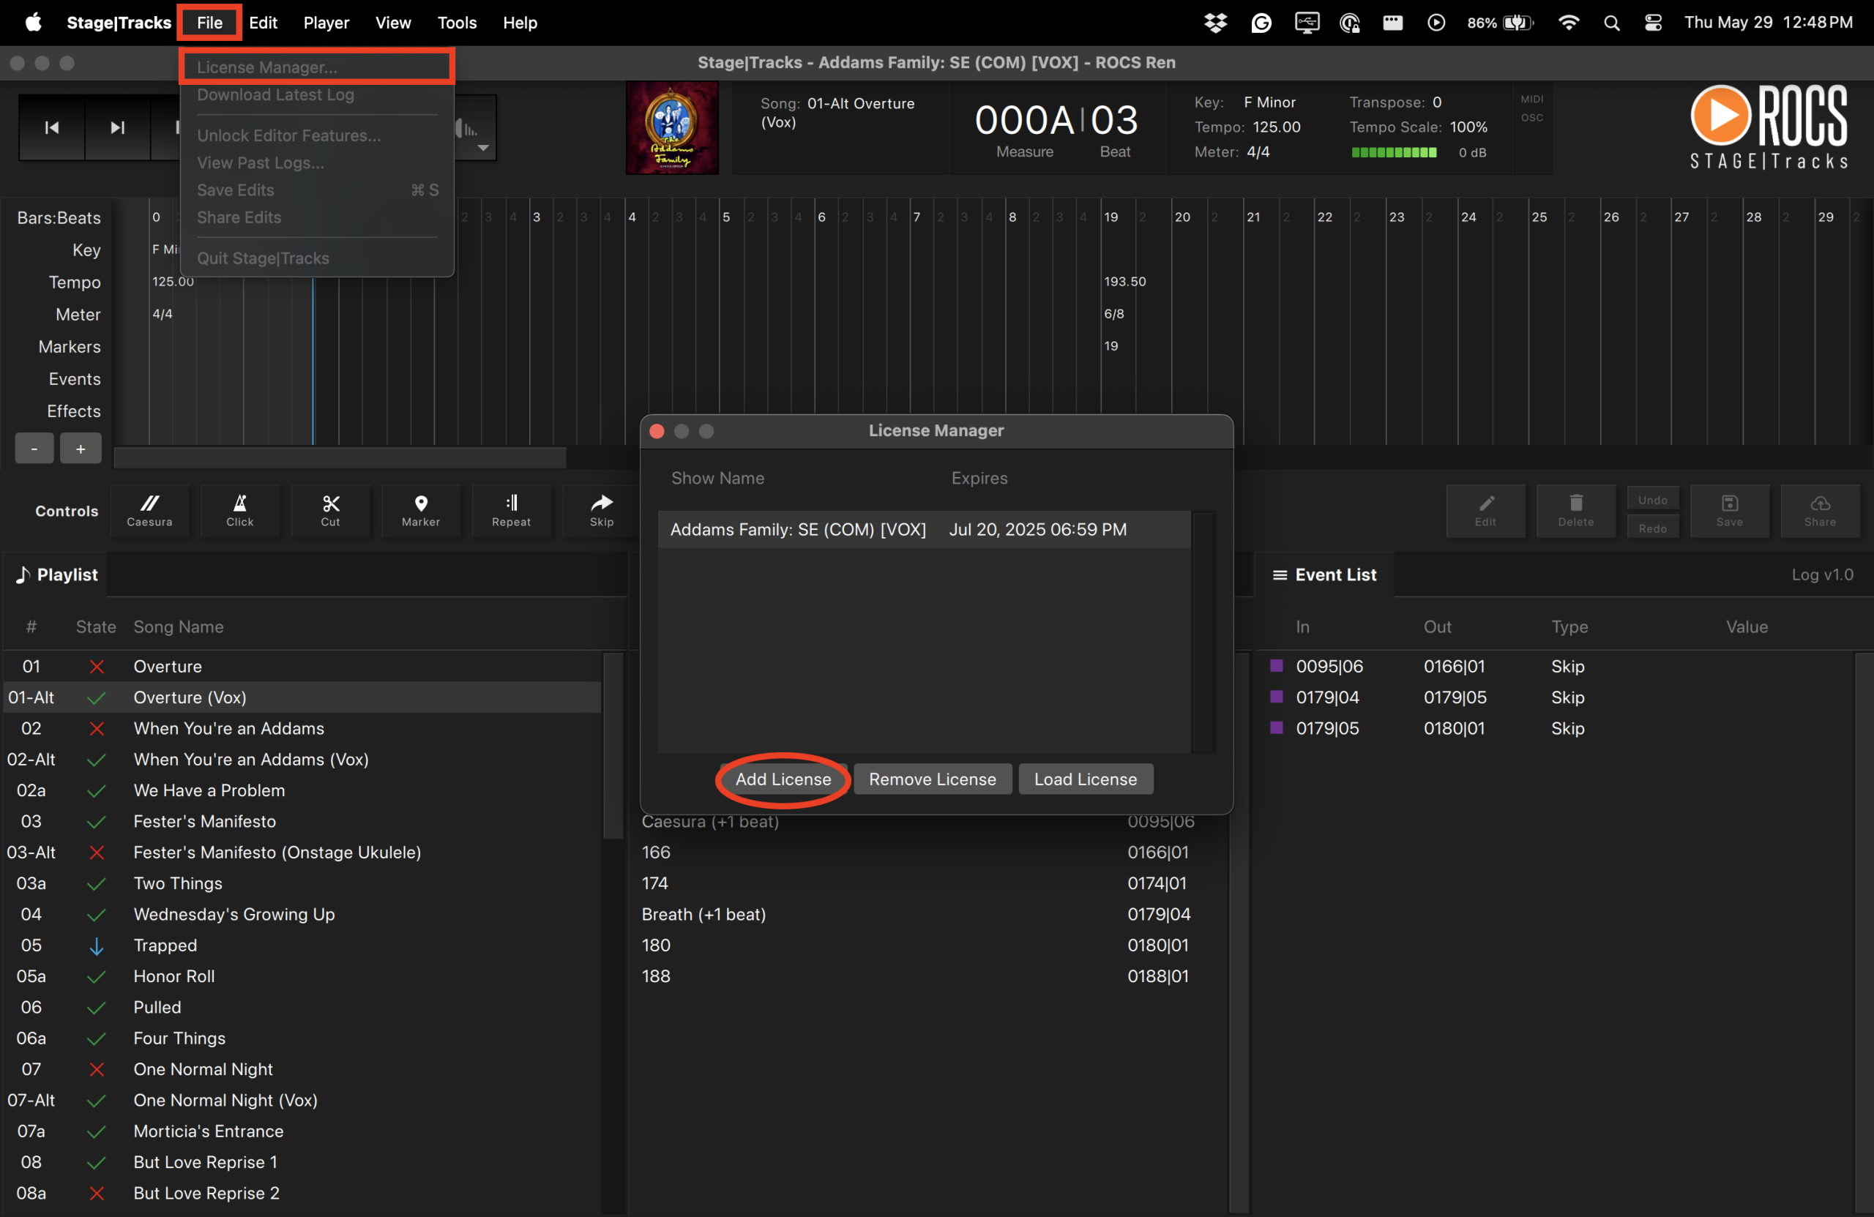Click measure 19 marker on timeline
The height and width of the screenshot is (1217, 1874).
click(x=1110, y=346)
